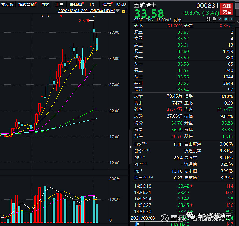Click the 委比 51.00% value

coord(175,26)
